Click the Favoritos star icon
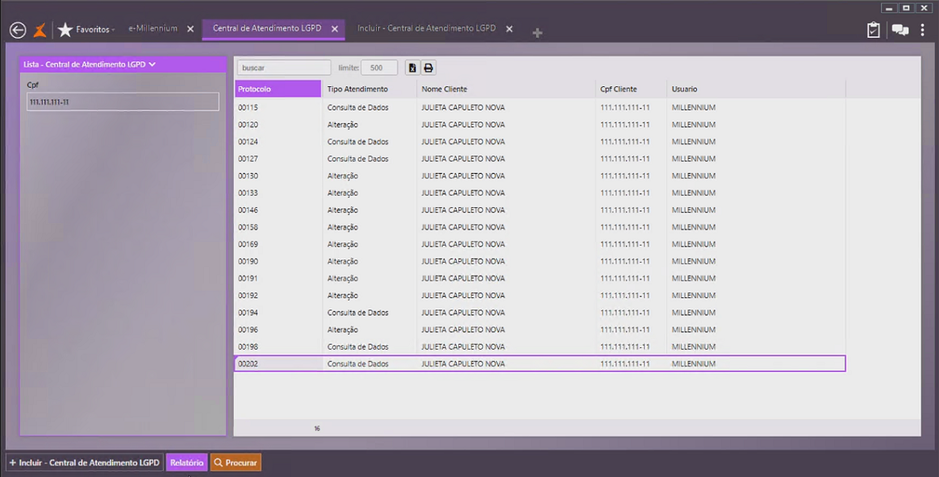Screen dimensions: 939x477 point(65,30)
